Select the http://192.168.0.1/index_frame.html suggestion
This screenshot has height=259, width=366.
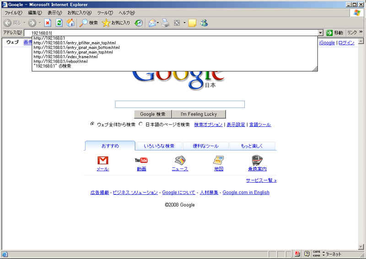(175, 57)
